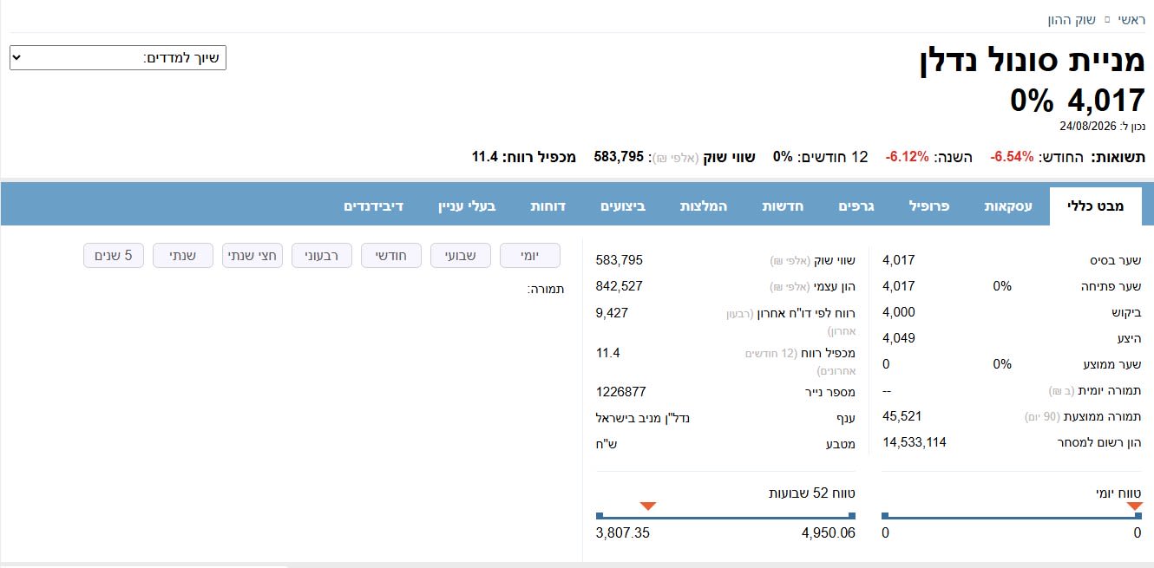Choose the רבעוני chart range button
The image size is (1154, 568).
point(321,255)
